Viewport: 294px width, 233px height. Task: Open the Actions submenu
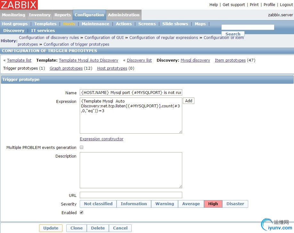point(124,24)
